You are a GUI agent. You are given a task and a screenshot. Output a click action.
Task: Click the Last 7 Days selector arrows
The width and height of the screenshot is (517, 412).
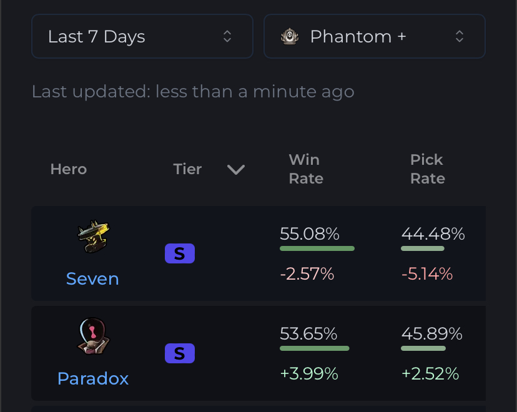227,36
